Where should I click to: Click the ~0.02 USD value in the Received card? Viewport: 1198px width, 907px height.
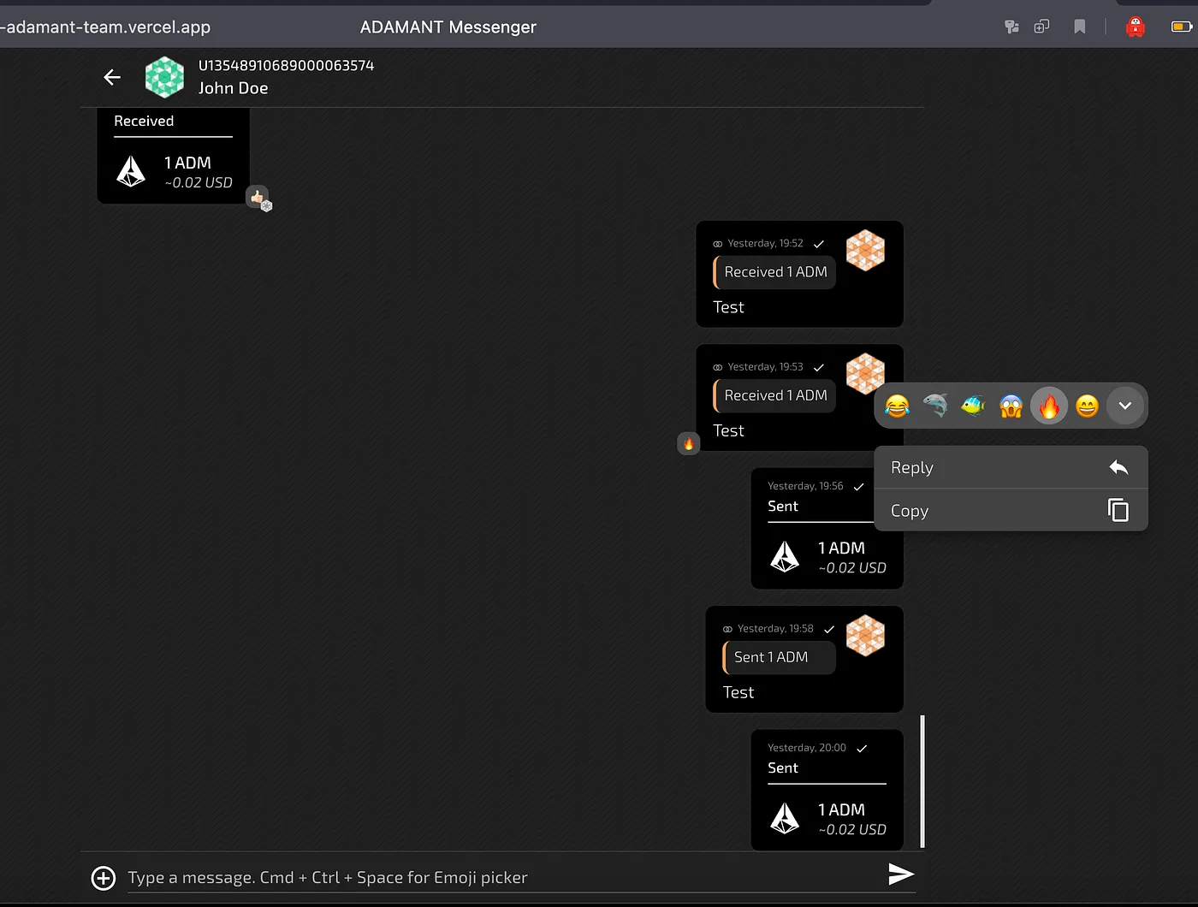point(199,182)
